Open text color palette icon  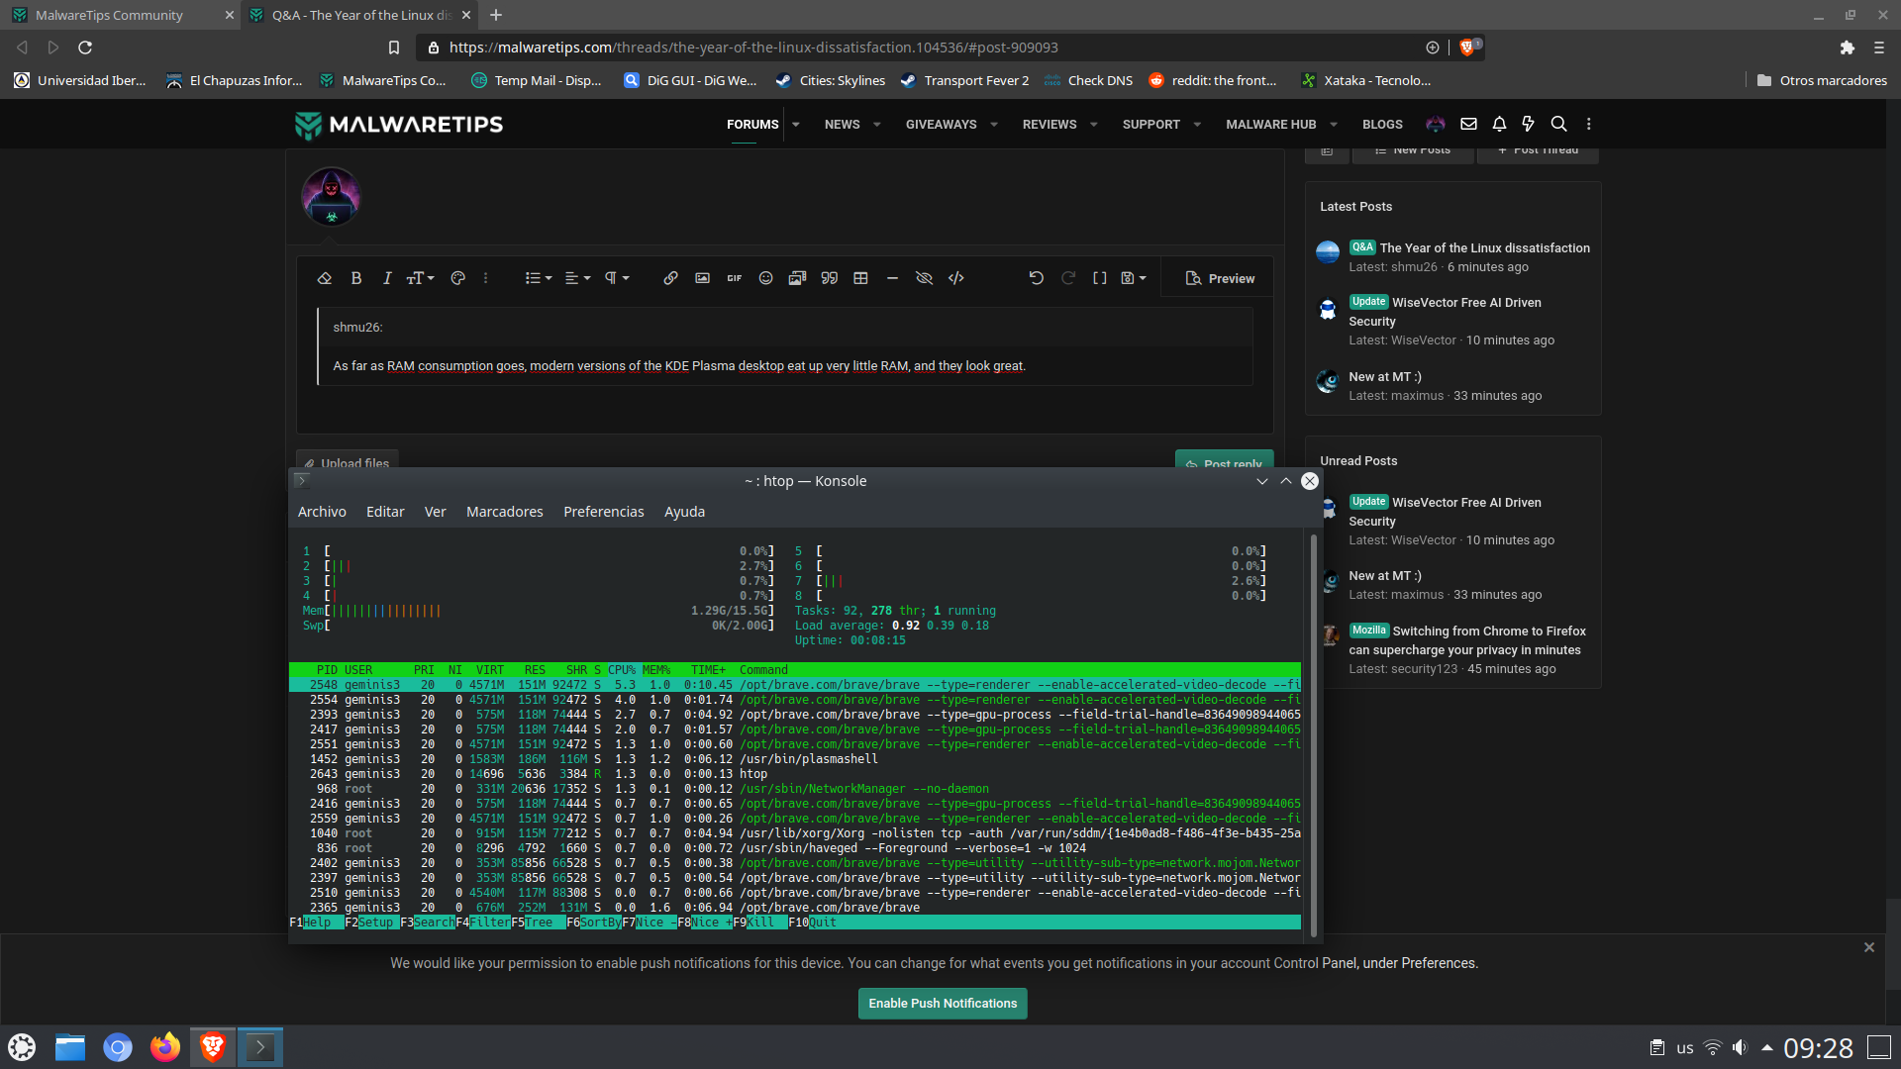(457, 278)
